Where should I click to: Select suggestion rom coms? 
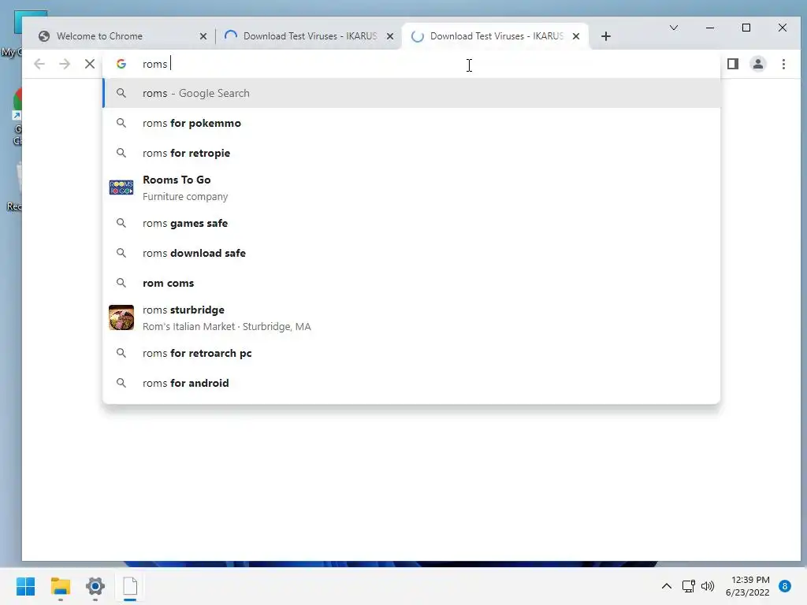click(411, 283)
